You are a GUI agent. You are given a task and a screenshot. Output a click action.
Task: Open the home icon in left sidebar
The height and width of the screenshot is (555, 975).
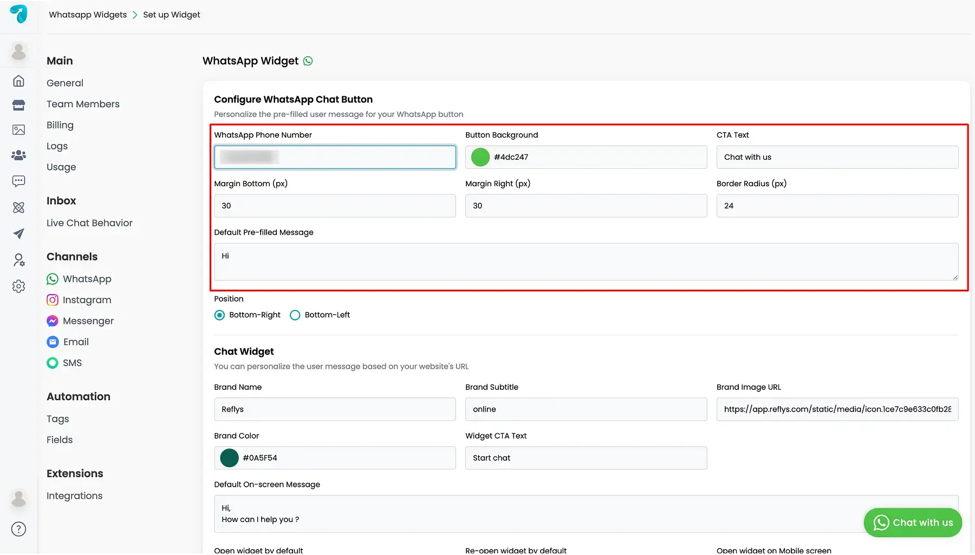(x=18, y=81)
